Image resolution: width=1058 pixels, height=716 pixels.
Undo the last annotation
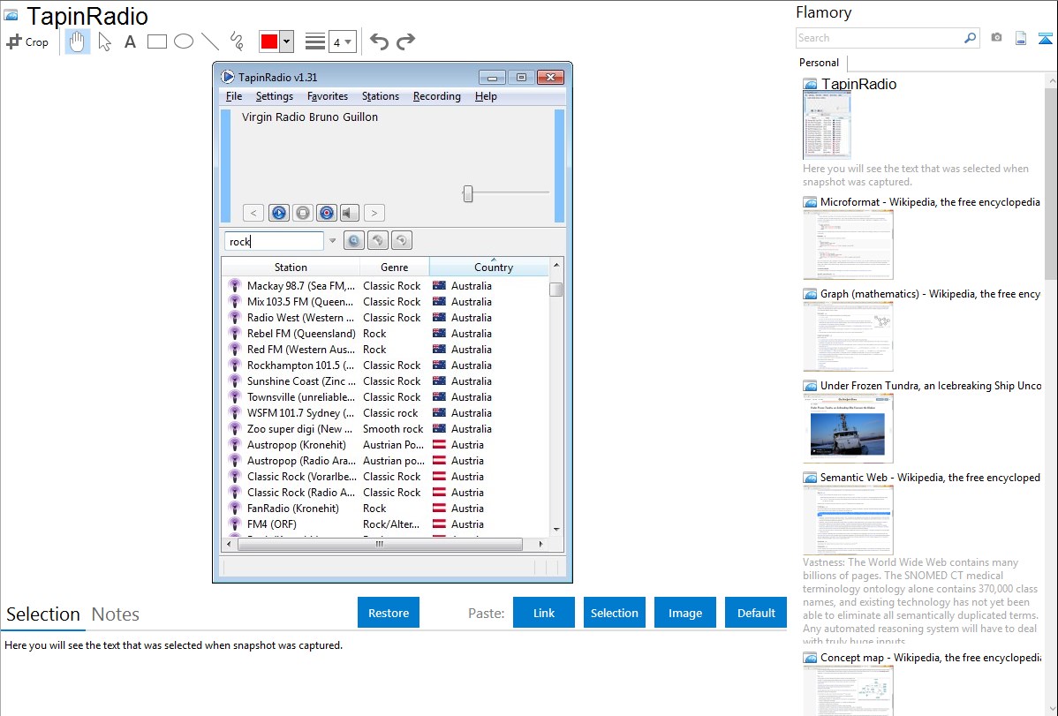point(379,41)
